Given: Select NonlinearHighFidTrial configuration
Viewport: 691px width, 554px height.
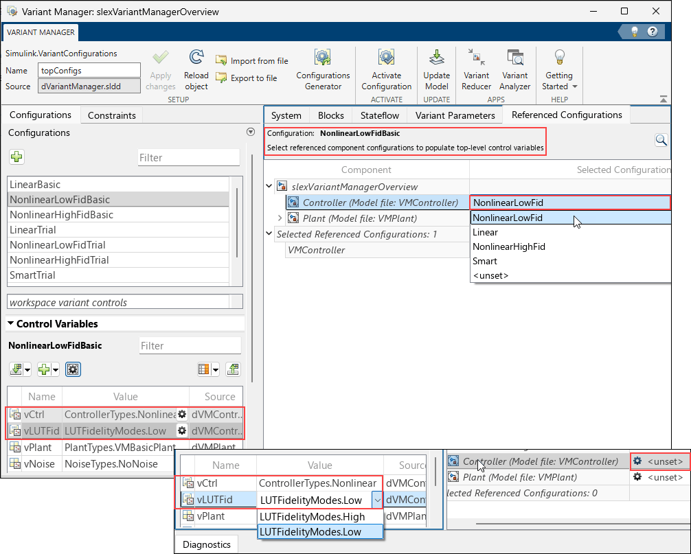Looking at the screenshot, I should click(x=118, y=259).
